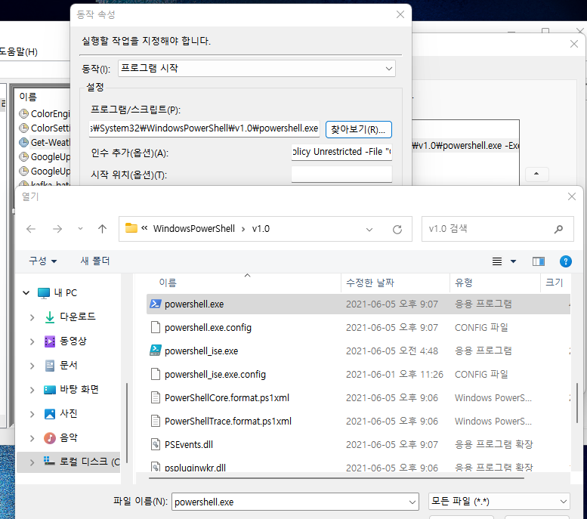587x519 pixels.
Task: Open recent locations chevron in Open dialog
Action: point(80,229)
